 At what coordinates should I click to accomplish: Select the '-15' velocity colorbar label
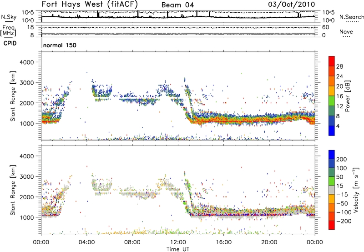[342, 195]
